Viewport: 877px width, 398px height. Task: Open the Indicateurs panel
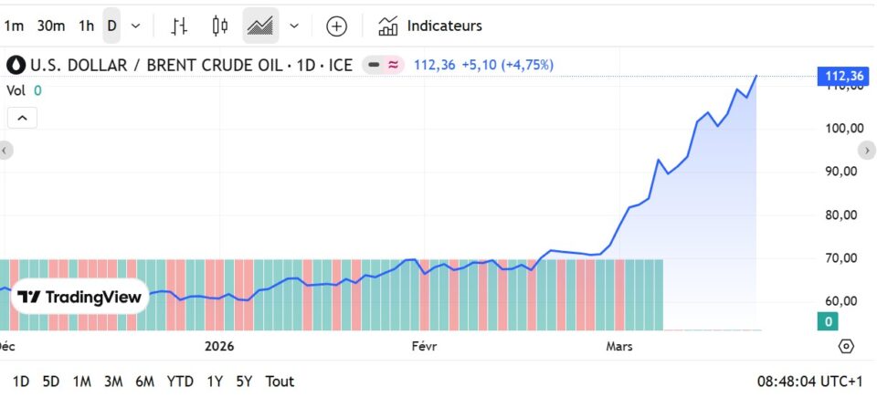point(430,26)
